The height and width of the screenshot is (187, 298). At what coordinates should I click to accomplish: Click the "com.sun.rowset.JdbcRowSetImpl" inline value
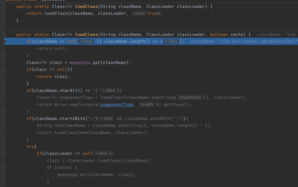pos(258,41)
